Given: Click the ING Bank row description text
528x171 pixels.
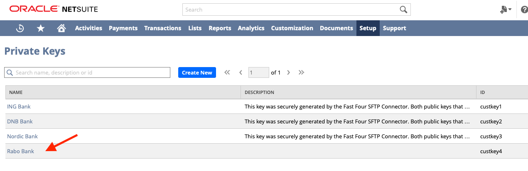Looking at the screenshot, I should [357, 106].
